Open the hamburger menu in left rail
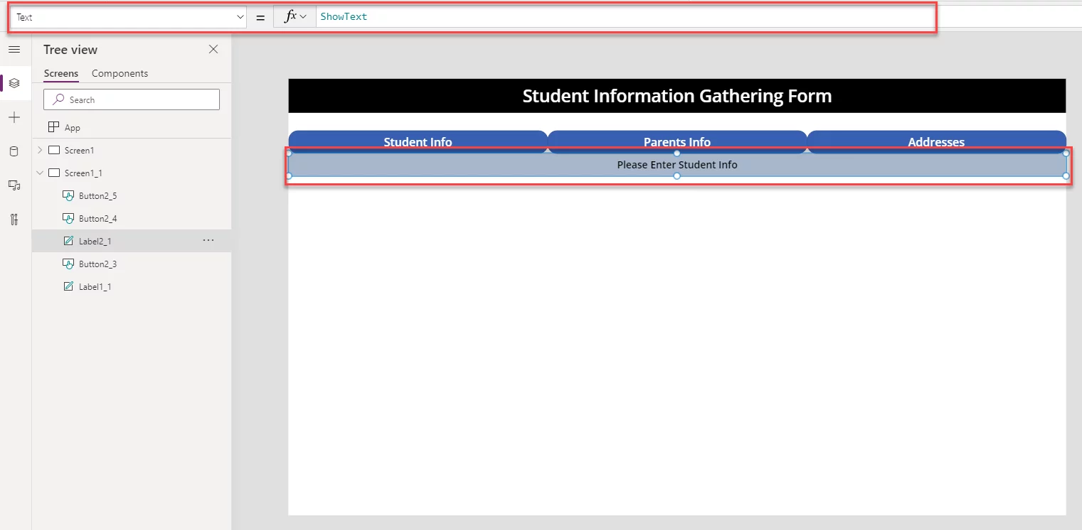Screen dimensions: 1082x530 14,49
